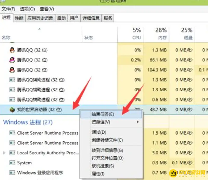Switch to the 性能 tab
This screenshot has width=208, height=180.
tap(19, 18)
